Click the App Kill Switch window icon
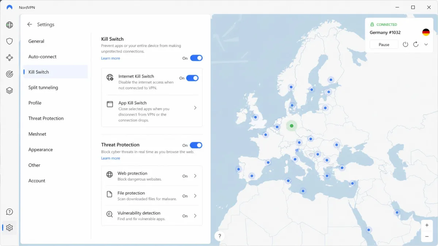Screen dimensions: 438x246 (110, 104)
